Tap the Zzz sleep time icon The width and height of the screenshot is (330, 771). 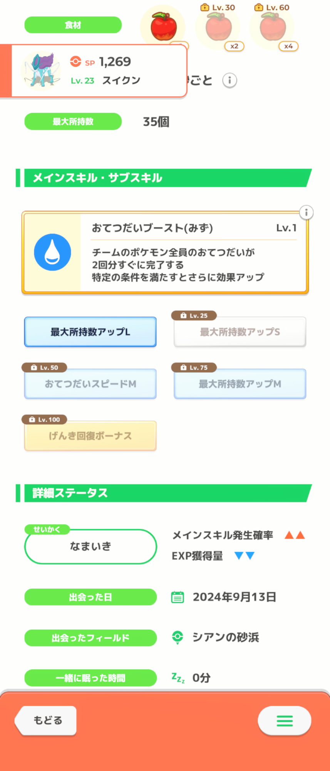tap(178, 678)
